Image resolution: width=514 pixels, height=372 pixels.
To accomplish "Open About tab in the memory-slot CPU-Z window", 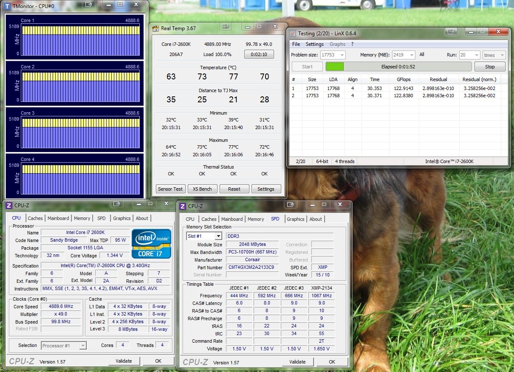I will 316,219.
